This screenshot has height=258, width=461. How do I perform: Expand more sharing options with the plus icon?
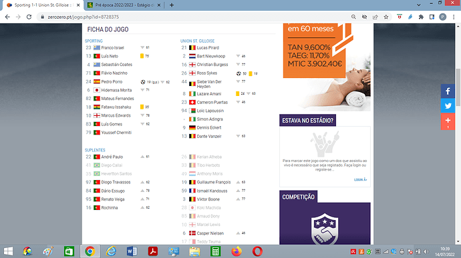tap(448, 121)
